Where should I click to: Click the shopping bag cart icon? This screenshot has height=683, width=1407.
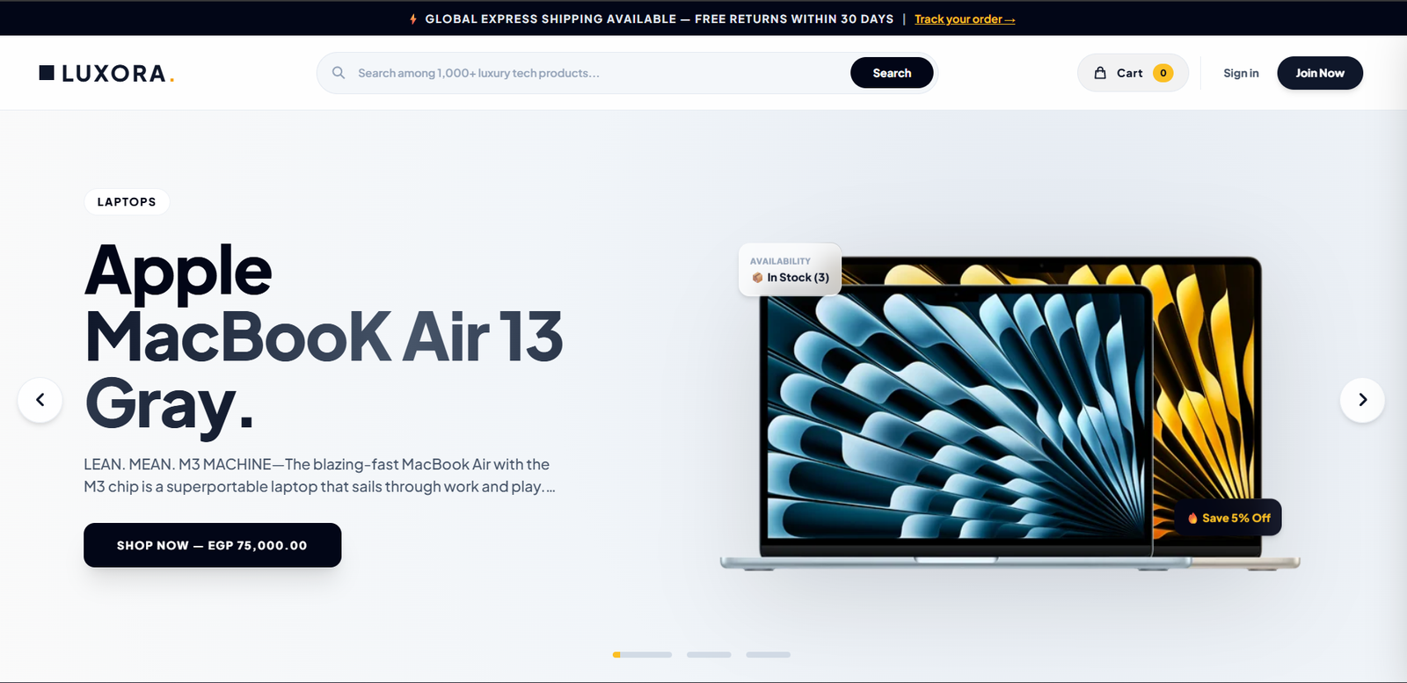coord(1100,73)
